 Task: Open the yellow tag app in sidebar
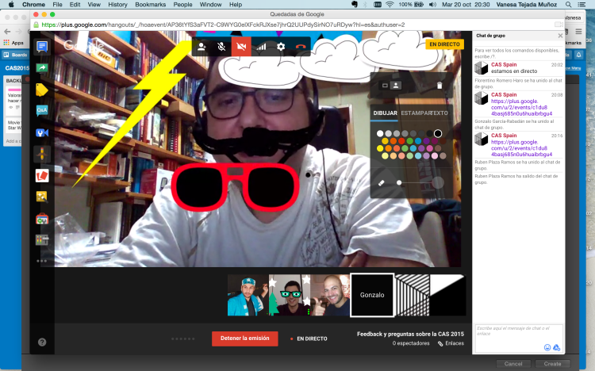coord(42,90)
